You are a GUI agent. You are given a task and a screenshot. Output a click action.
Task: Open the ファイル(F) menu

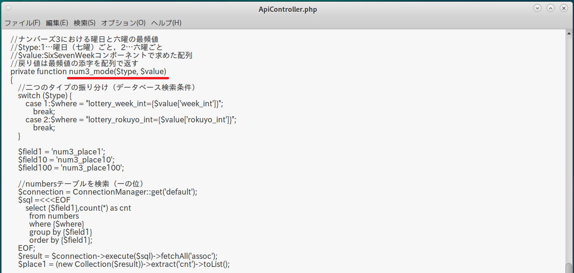pos(22,23)
